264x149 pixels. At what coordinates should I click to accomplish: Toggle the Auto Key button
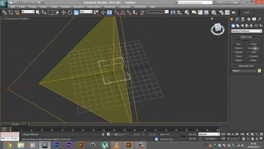pos(193,135)
